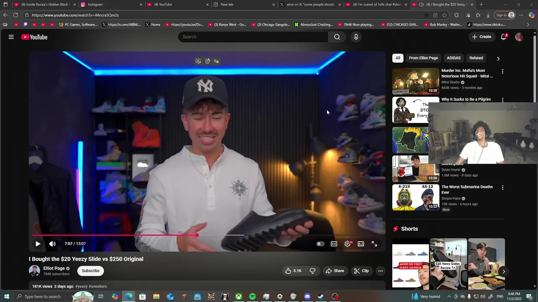
Task: Reload the page with the refresh icon
Action: [16, 15]
